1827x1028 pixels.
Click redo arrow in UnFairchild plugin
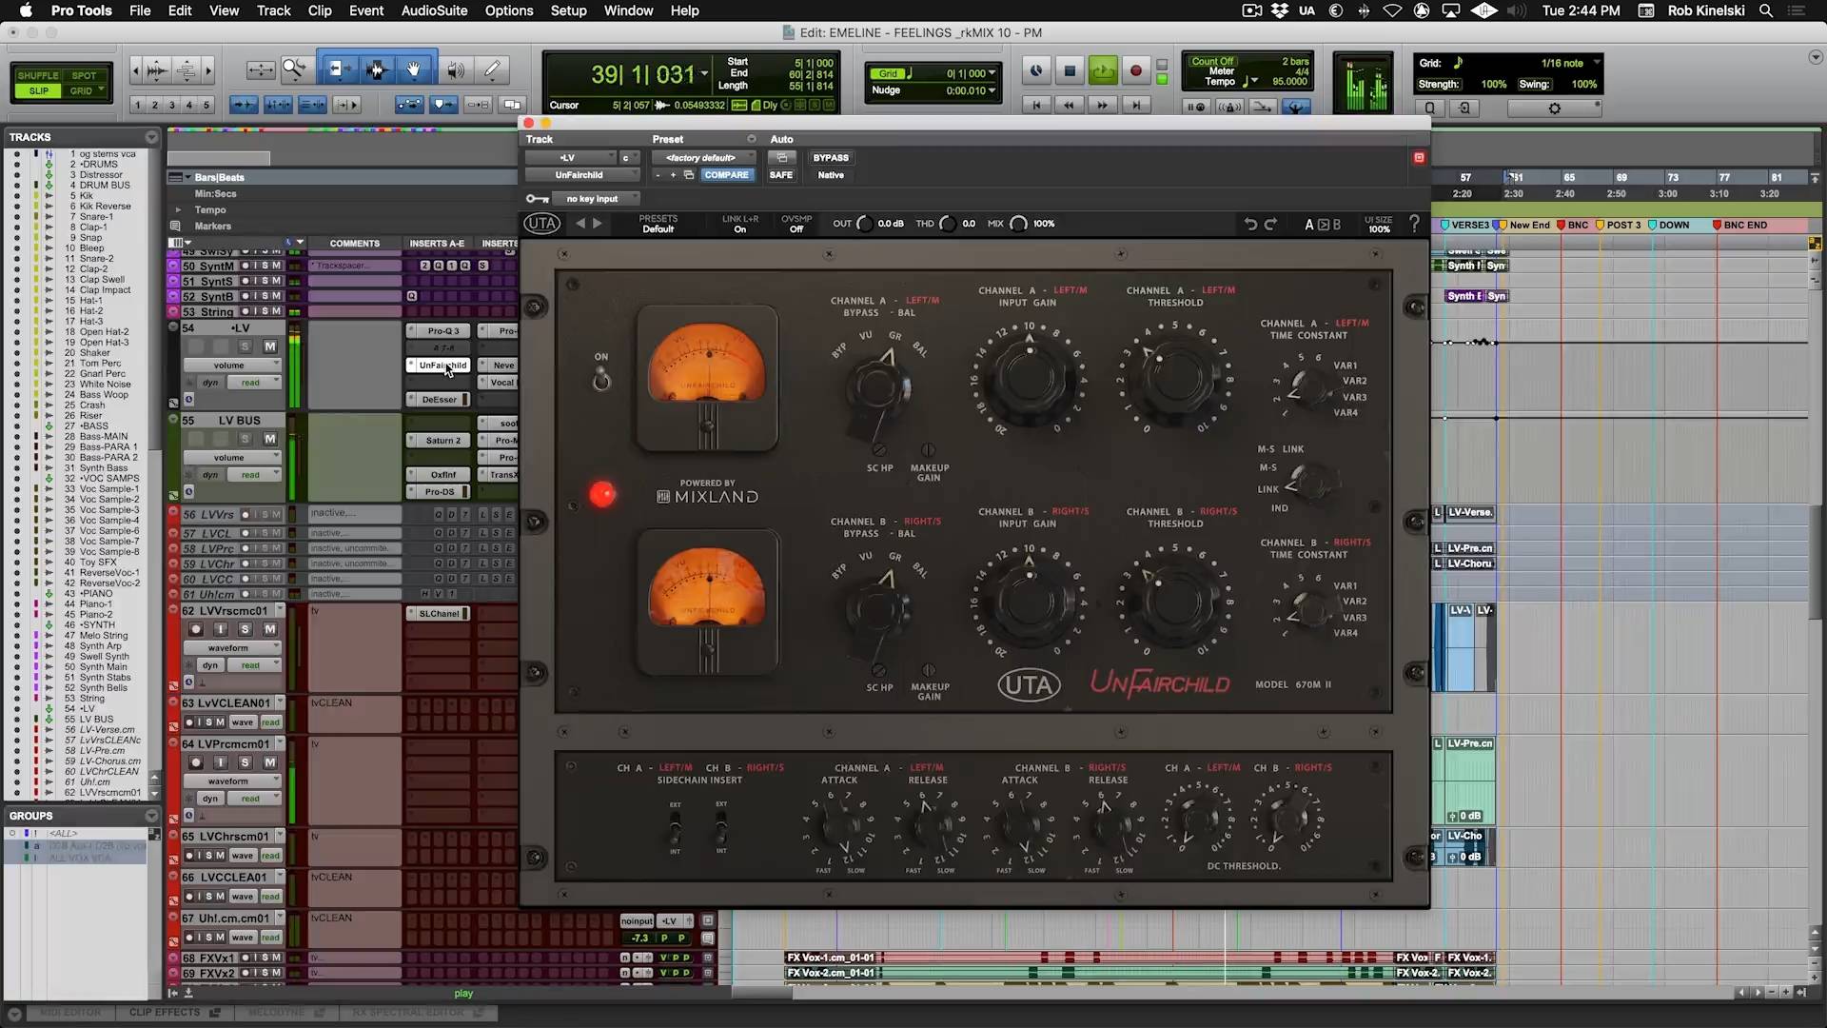[x=1270, y=224]
